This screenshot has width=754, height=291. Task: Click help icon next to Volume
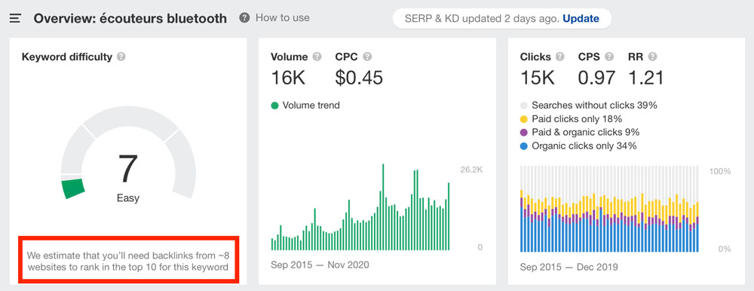[317, 57]
